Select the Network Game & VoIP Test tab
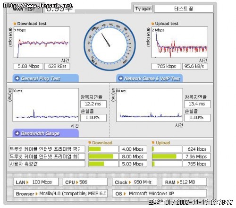Image resolution: width=236 pixels, height=208 pixels. coord(150,78)
